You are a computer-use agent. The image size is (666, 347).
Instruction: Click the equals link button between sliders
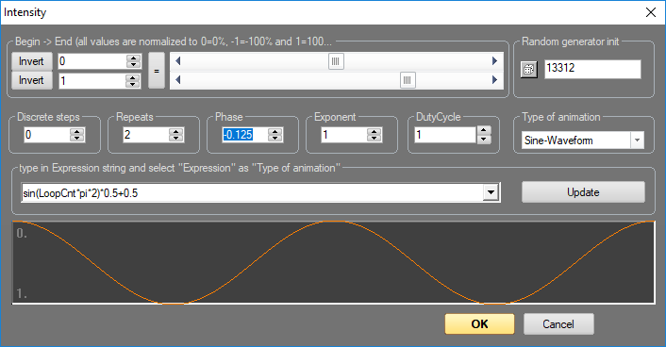click(157, 71)
